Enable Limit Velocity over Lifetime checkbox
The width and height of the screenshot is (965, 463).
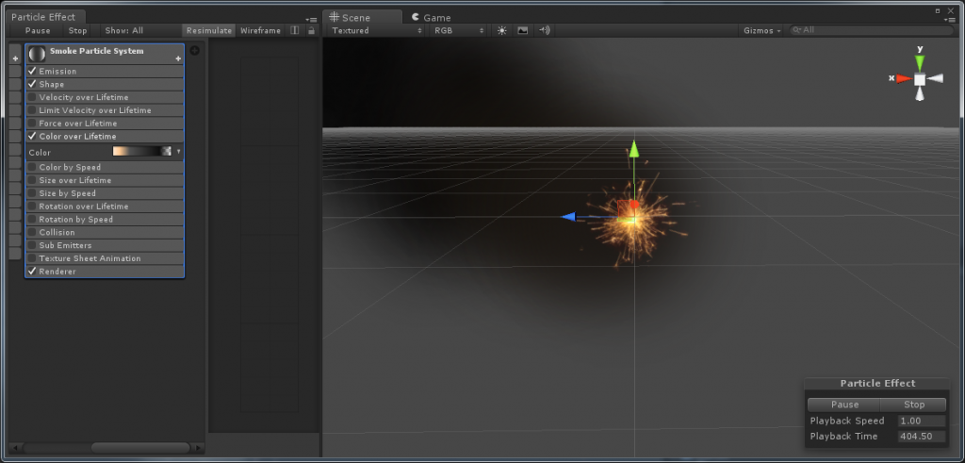click(32, 110)
